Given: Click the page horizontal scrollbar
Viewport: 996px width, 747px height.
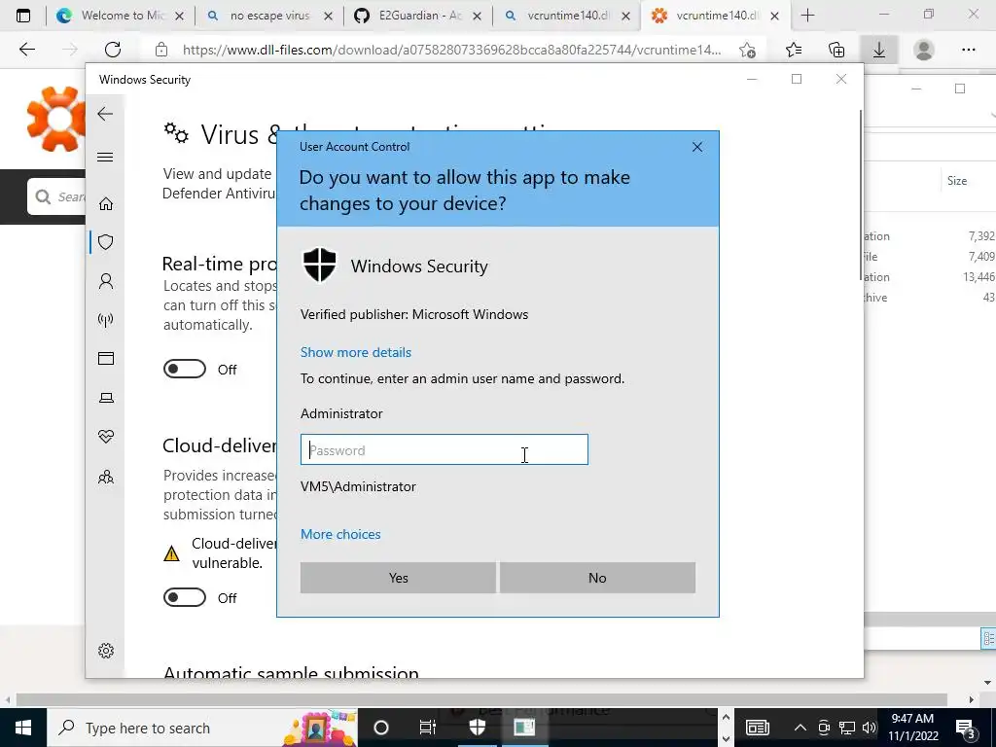Looking at the screenshot, I should 481,699.
